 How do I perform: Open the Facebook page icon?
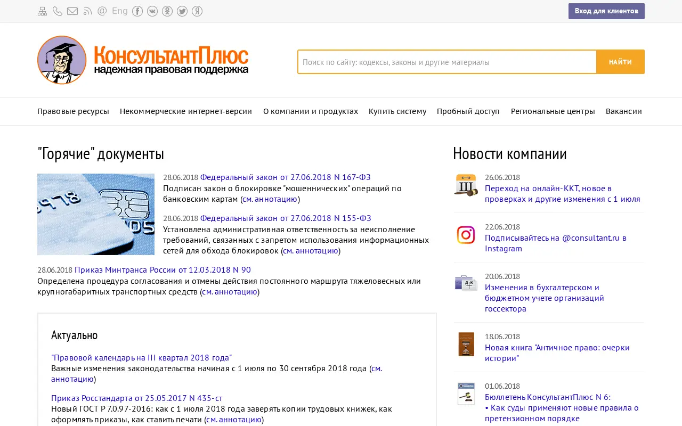[137, 11]
